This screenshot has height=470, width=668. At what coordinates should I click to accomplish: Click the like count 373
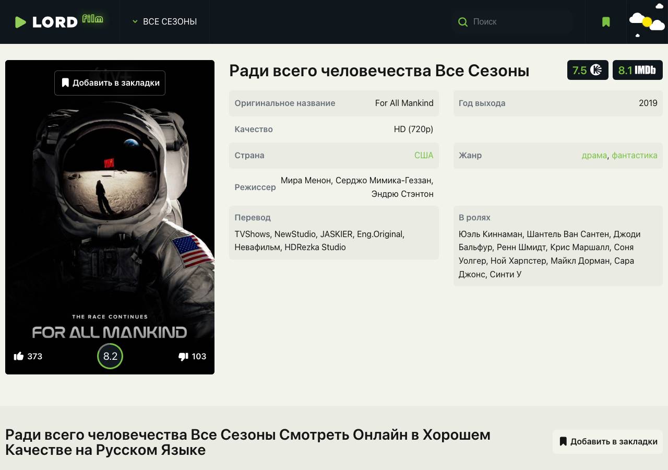click(35, 356)
